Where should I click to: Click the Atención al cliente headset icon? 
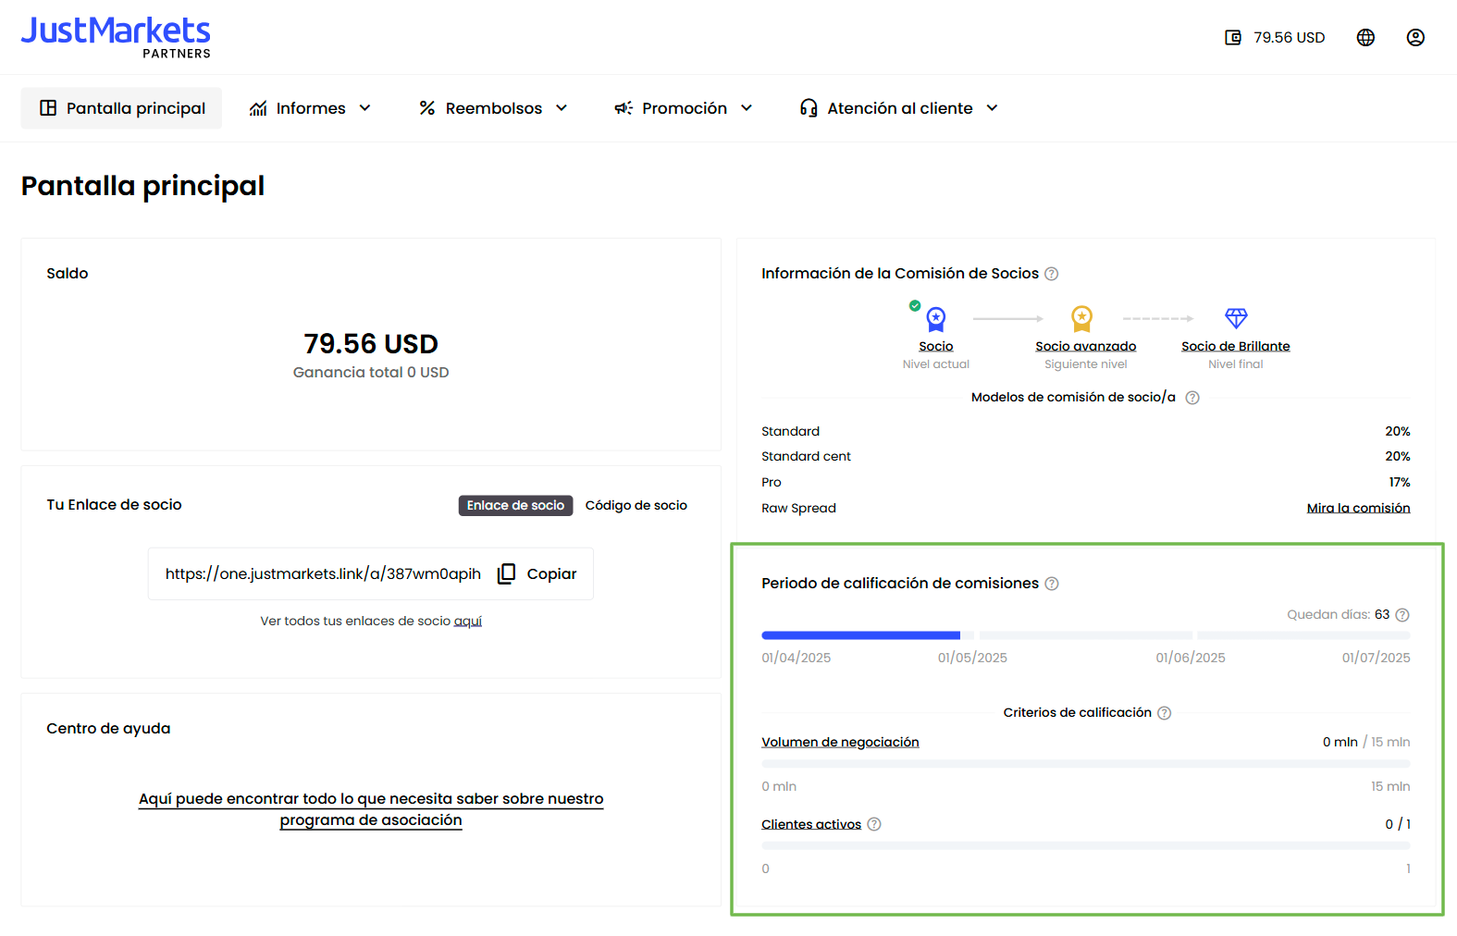[x=809, y=108]
